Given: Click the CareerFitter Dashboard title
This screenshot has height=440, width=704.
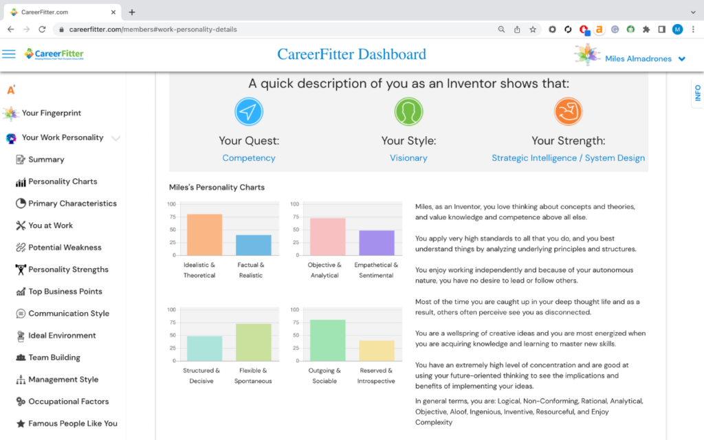Looking at the screenshot, I should (x=351, y=54).
